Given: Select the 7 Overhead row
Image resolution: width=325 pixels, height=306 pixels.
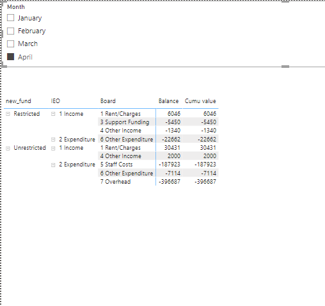Looking at the screenshot, I should (115, 182).
